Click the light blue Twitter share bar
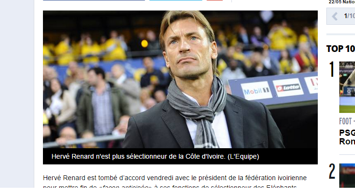 pos(176,0)
